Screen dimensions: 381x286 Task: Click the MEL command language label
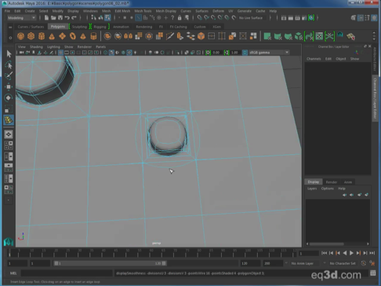tap(13, 273)
